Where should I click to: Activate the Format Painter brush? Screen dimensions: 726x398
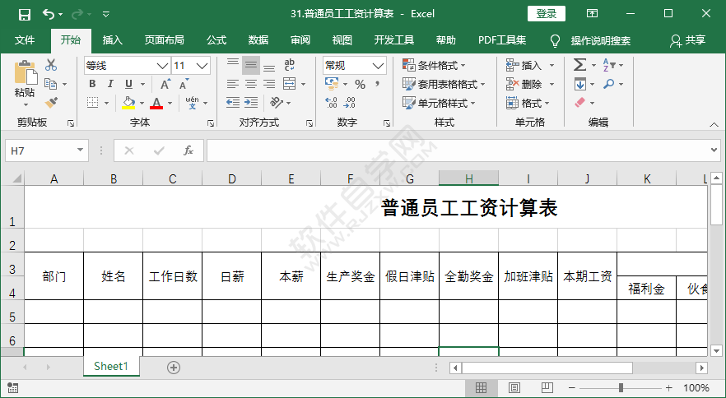coord(51,102)
